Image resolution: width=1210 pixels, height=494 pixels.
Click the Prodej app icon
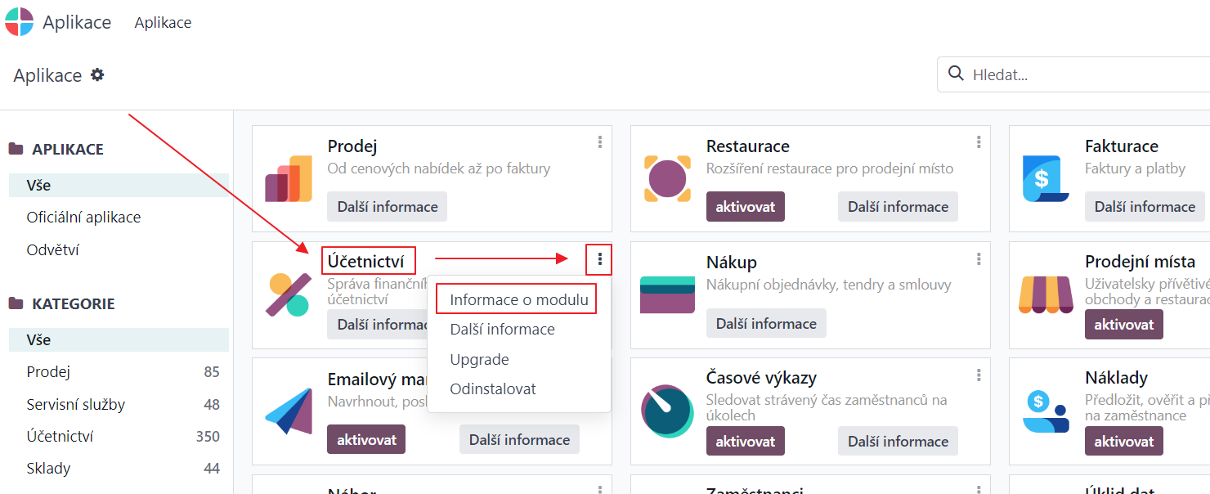click(x=289, y=179)
